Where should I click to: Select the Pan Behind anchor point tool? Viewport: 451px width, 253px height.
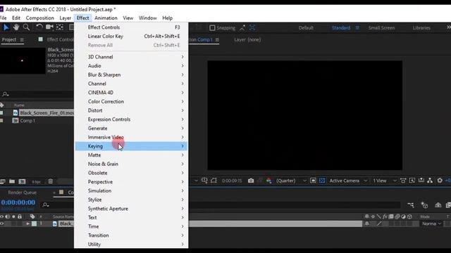pyautogui.click(x=60, y=27)
